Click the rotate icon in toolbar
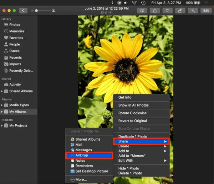The width and height of the screenshot is (214, 184). 180,11
